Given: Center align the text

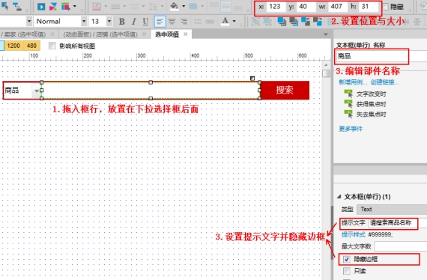Looking at the screenshot, I should [x=172, y=22].
